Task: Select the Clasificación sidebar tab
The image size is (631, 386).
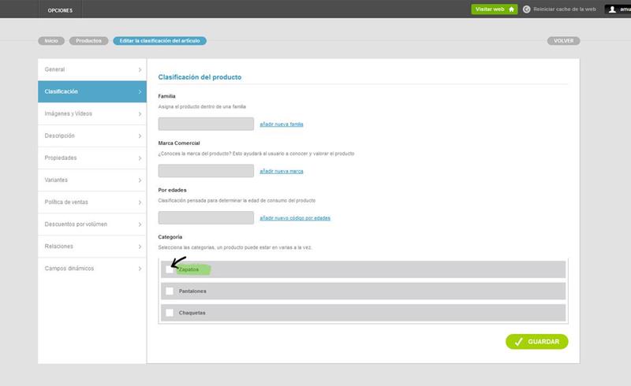Action: (x=92, y=91)
